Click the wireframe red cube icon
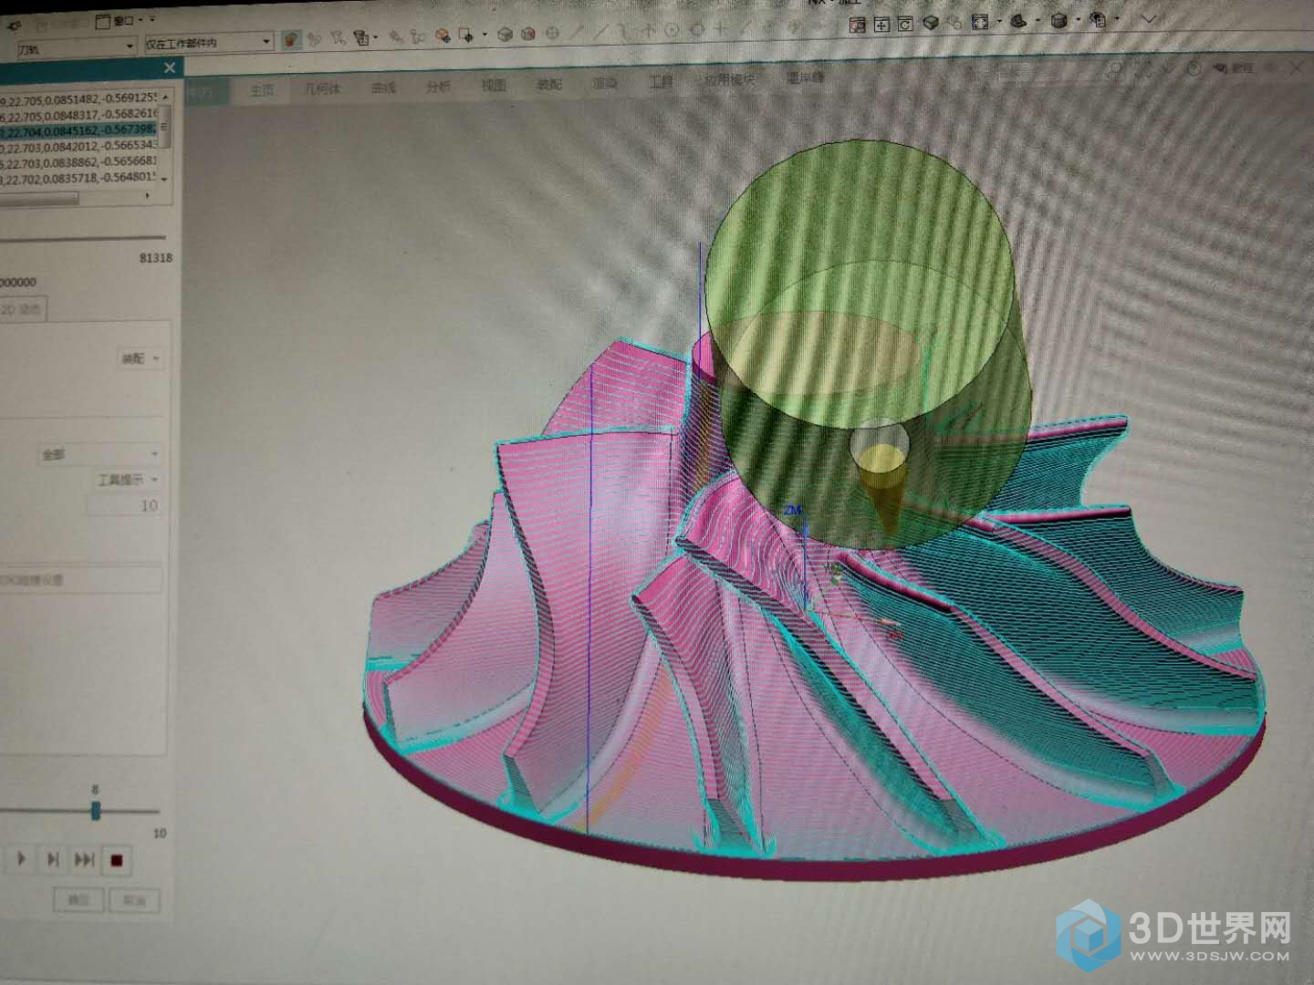The height and width of the screenshot is (985, 1314). (528, 35)
